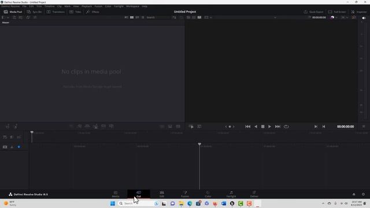Select Source Tape viewer mode

click(x=194, y=17)
